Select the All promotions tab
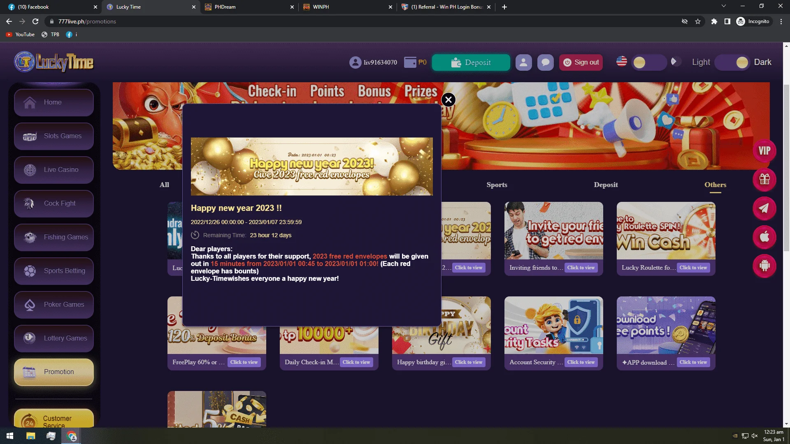 pyautogui.click(x=164, y=185)
